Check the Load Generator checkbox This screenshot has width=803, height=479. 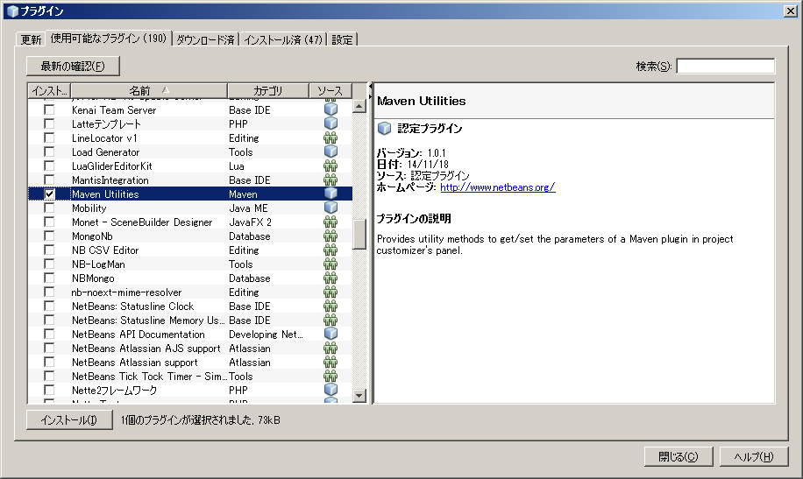click(49, 151)
